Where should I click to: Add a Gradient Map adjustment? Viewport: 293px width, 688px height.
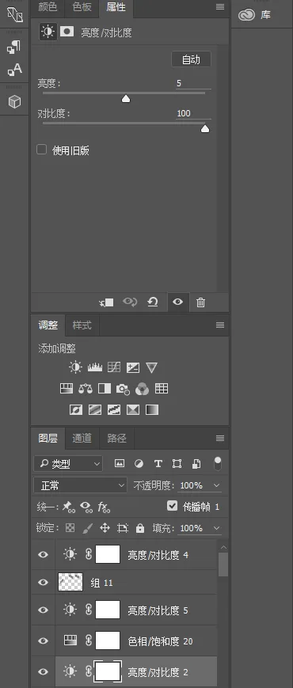[x=152, y=410]
